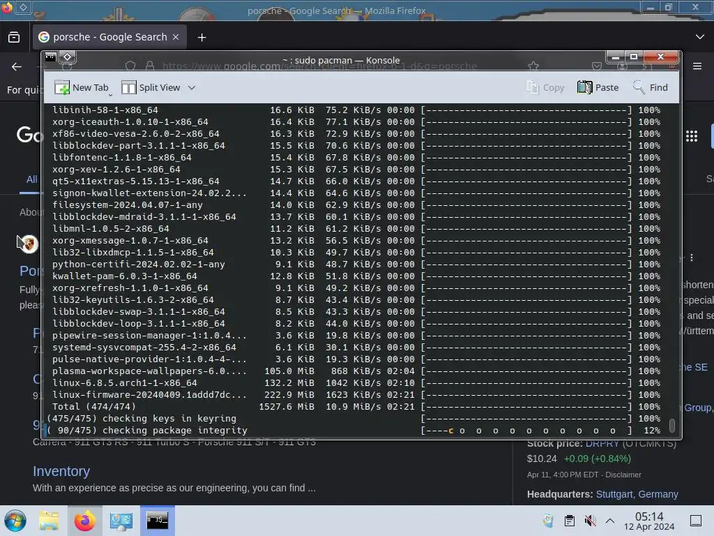
Task: Click the kwallet-pam-6.0.3-1-x86_64 row
Action: [356, 276]
